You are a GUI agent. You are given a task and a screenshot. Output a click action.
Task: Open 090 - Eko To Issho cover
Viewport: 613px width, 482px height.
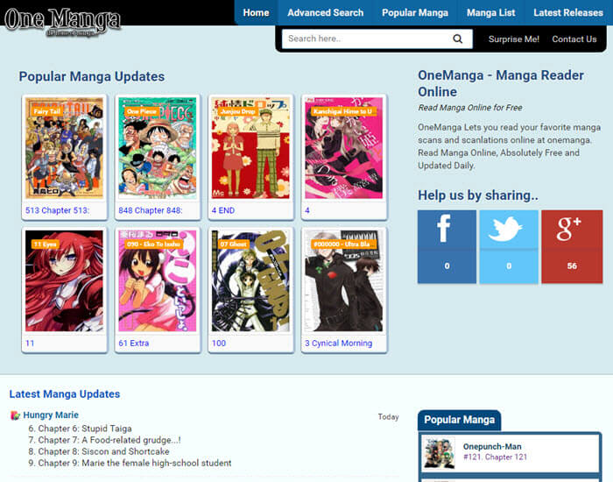click(x=157, y=280)
